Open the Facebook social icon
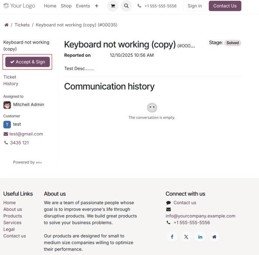Image resolution: width=259 pixels, height=255 pixels. [x=172, y=237]
